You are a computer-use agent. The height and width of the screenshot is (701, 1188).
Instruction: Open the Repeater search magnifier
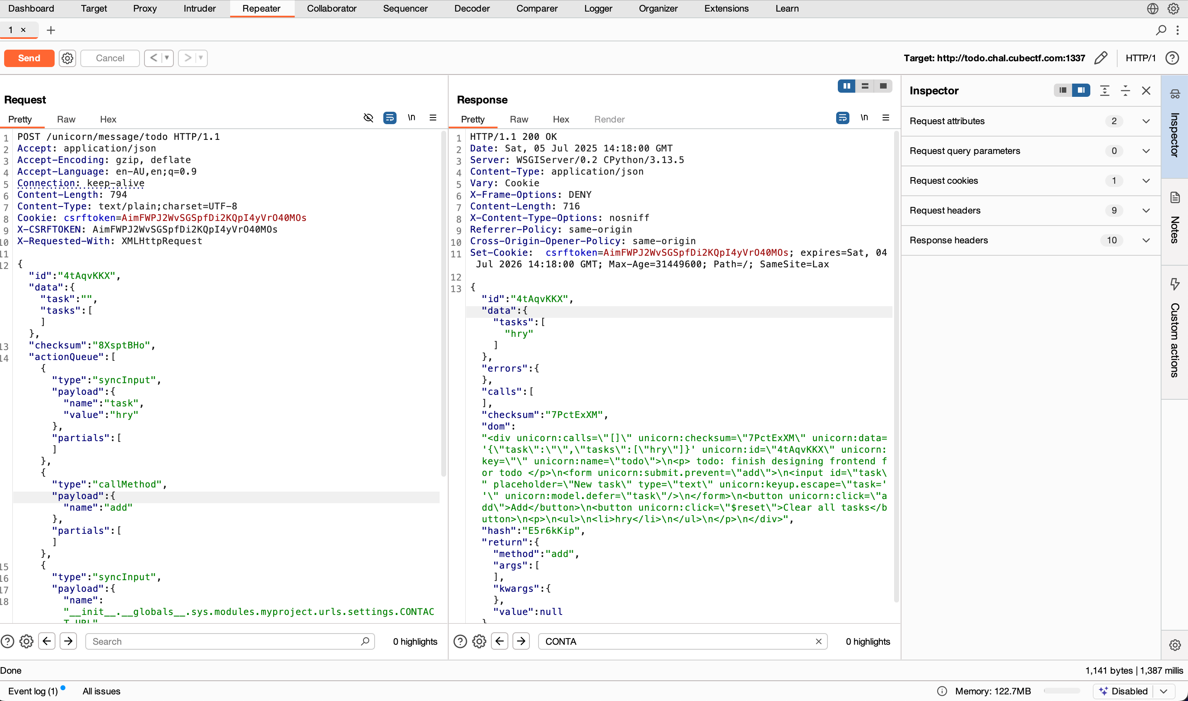1161,30
